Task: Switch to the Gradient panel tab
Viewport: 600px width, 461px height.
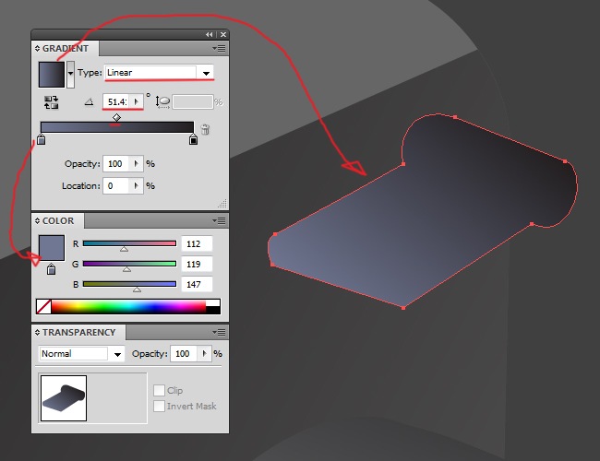Action: click(x=65, y=49)
